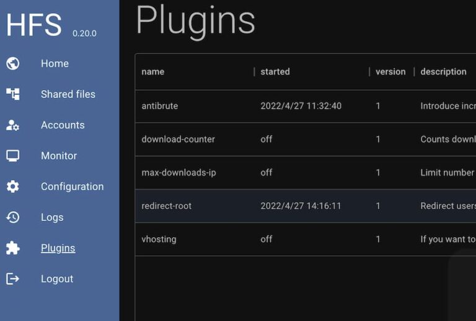Image resolution: width=476 pixels, height=321 pixels.
Task: Click the description column header
Action: pyautogui.click(x=443, y=71)
